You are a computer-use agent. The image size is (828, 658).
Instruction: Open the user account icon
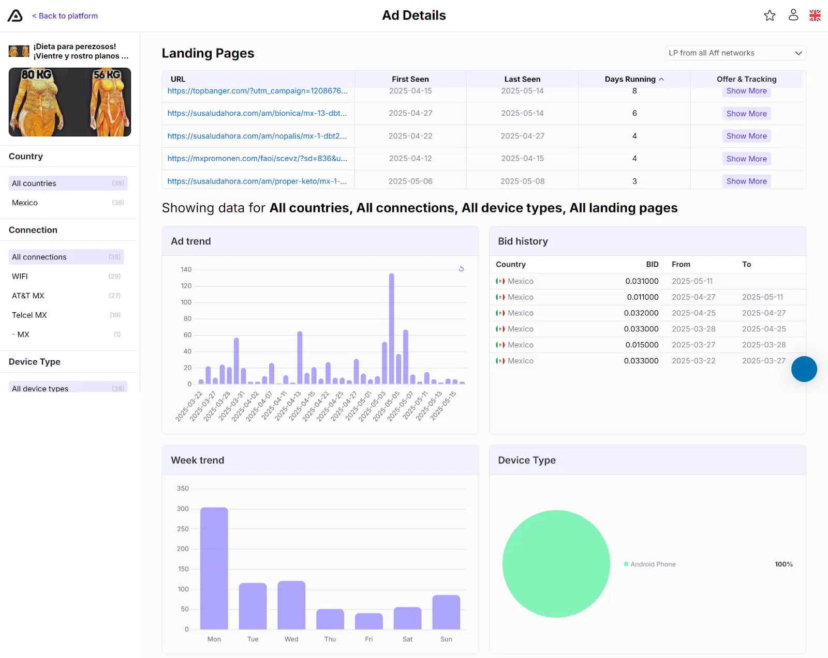pos(793,15)
